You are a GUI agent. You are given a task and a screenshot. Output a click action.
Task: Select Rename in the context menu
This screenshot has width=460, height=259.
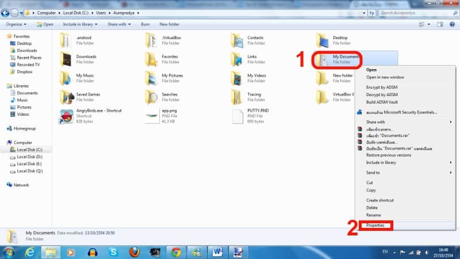373,215
